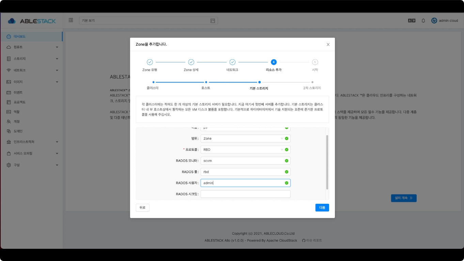This screenshot has width=464, height=261.
Task: Open the 범위 Zone dropdown
Action: tap(245, 138)
